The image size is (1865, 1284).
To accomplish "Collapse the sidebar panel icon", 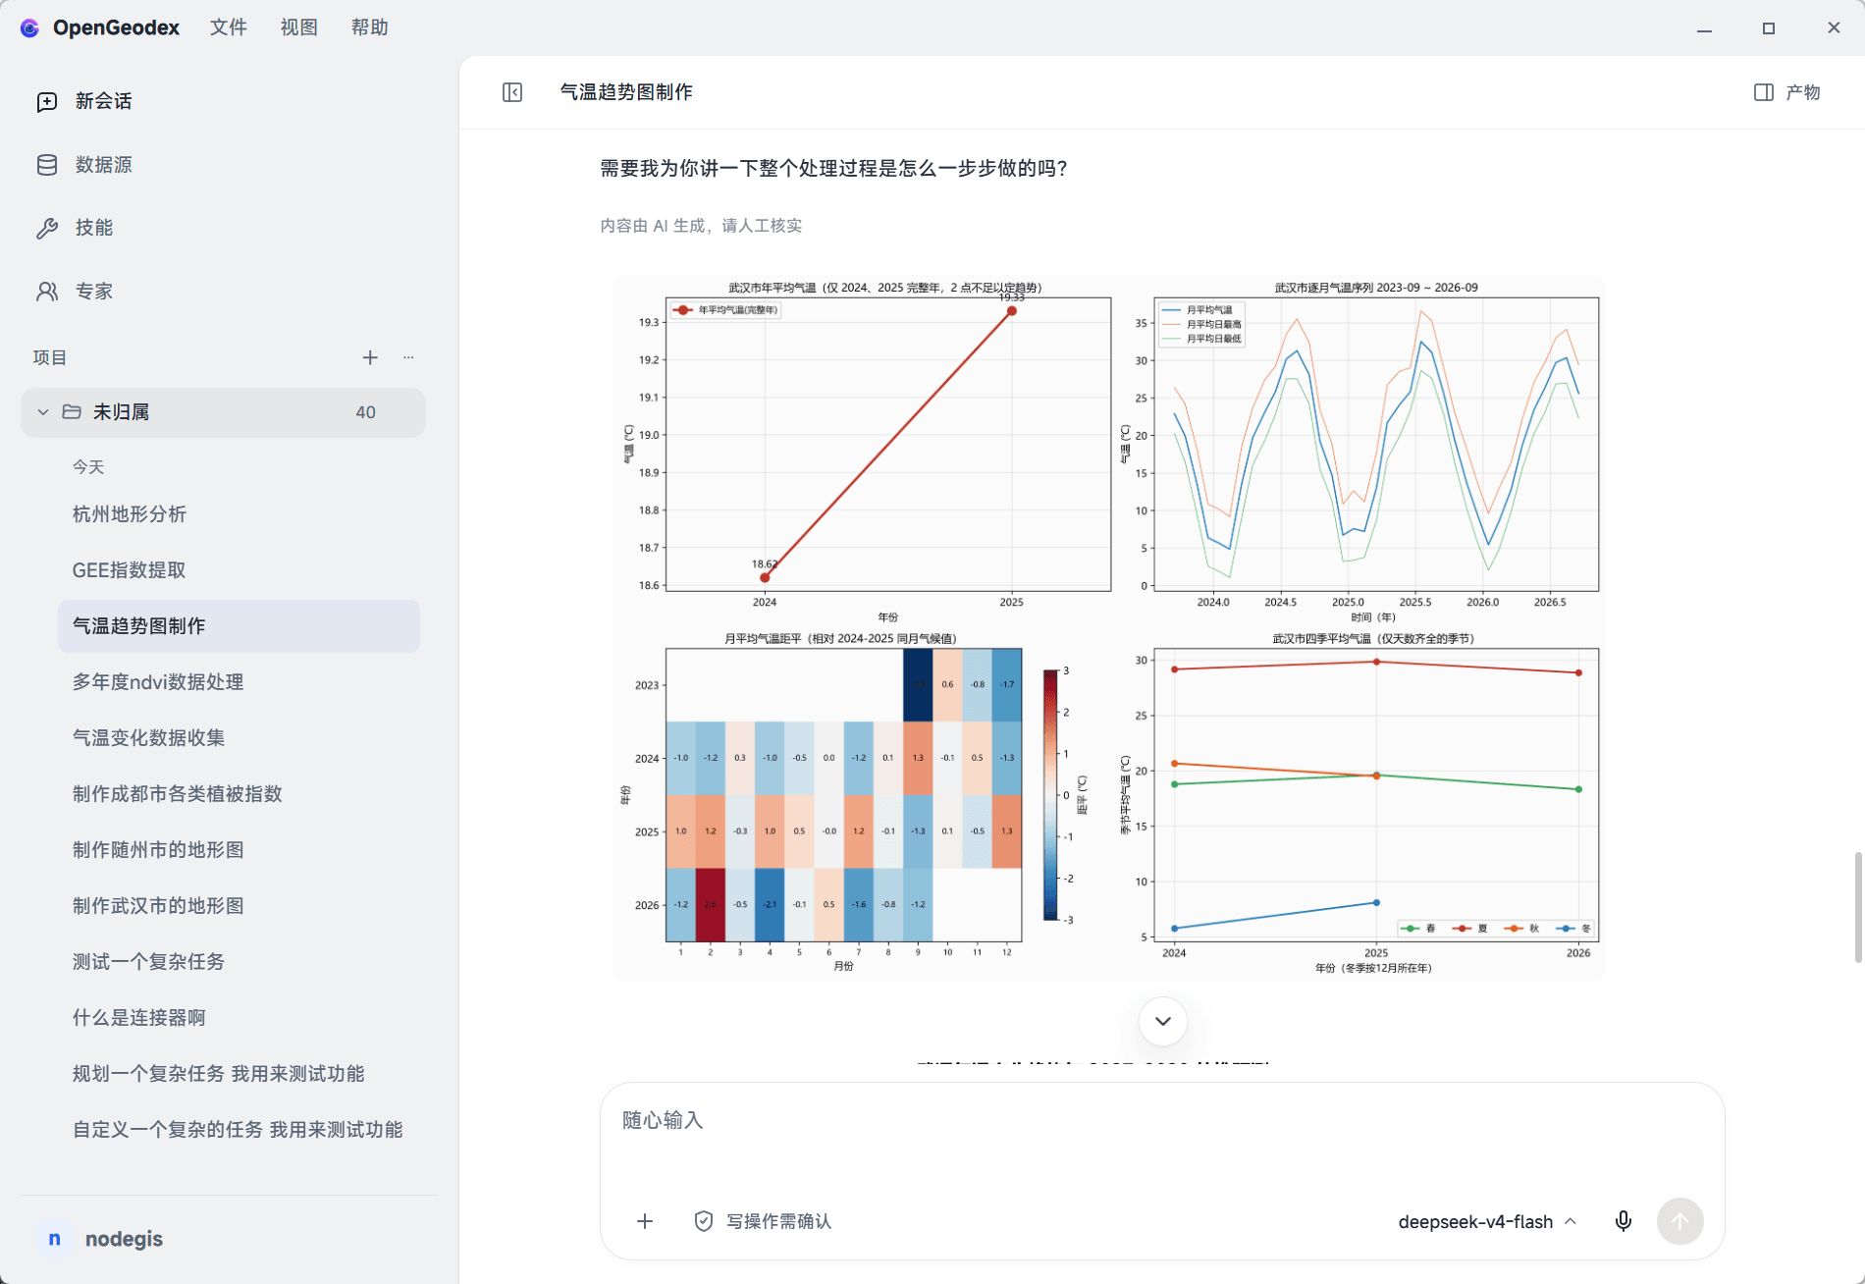I will coord(512,92).
